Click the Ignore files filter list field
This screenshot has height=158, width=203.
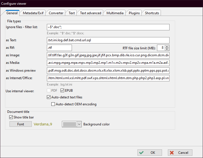pos(108,27)
